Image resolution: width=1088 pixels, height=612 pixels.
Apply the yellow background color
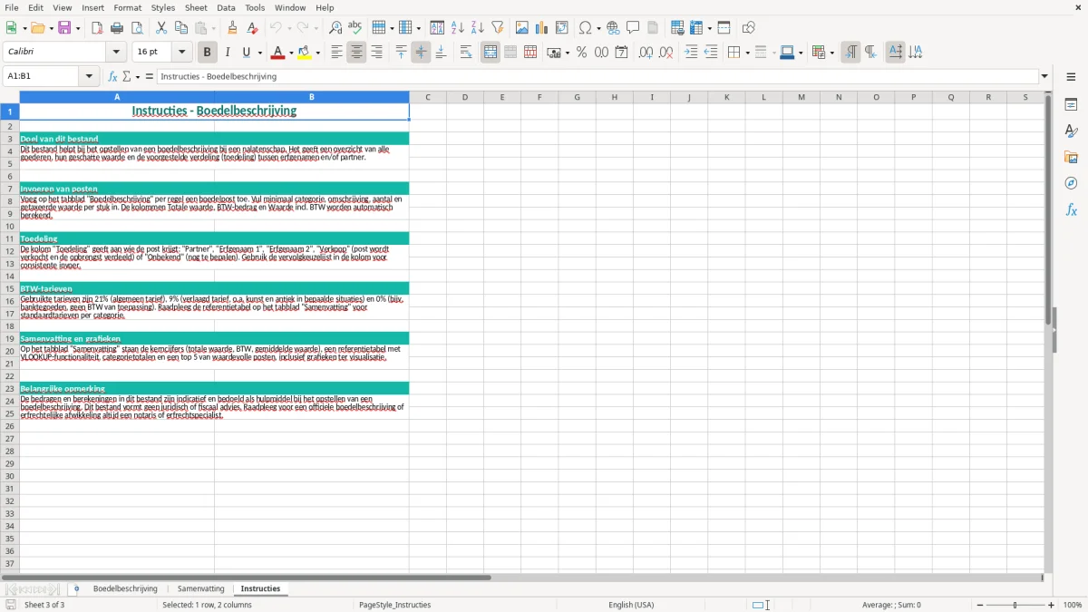coord(305,53)
